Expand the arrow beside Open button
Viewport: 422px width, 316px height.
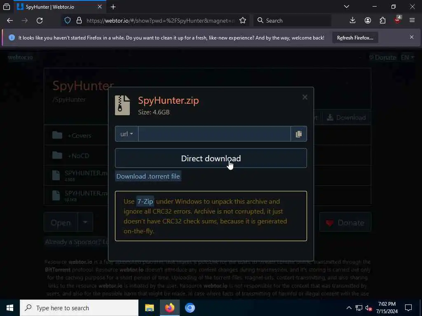pos(85,222)
